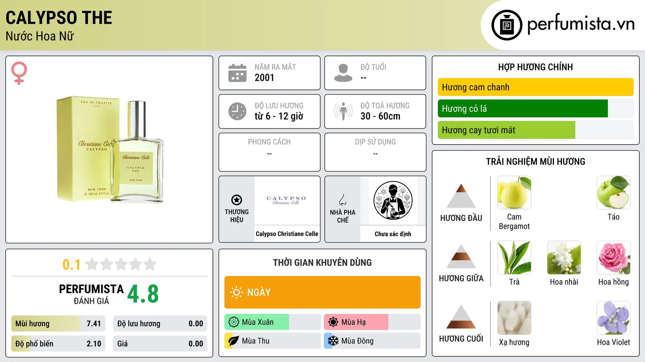Click the sun icon in the Ngày bar
The width and height of the screenshot is (645, 362).
(x=236, y=292)
